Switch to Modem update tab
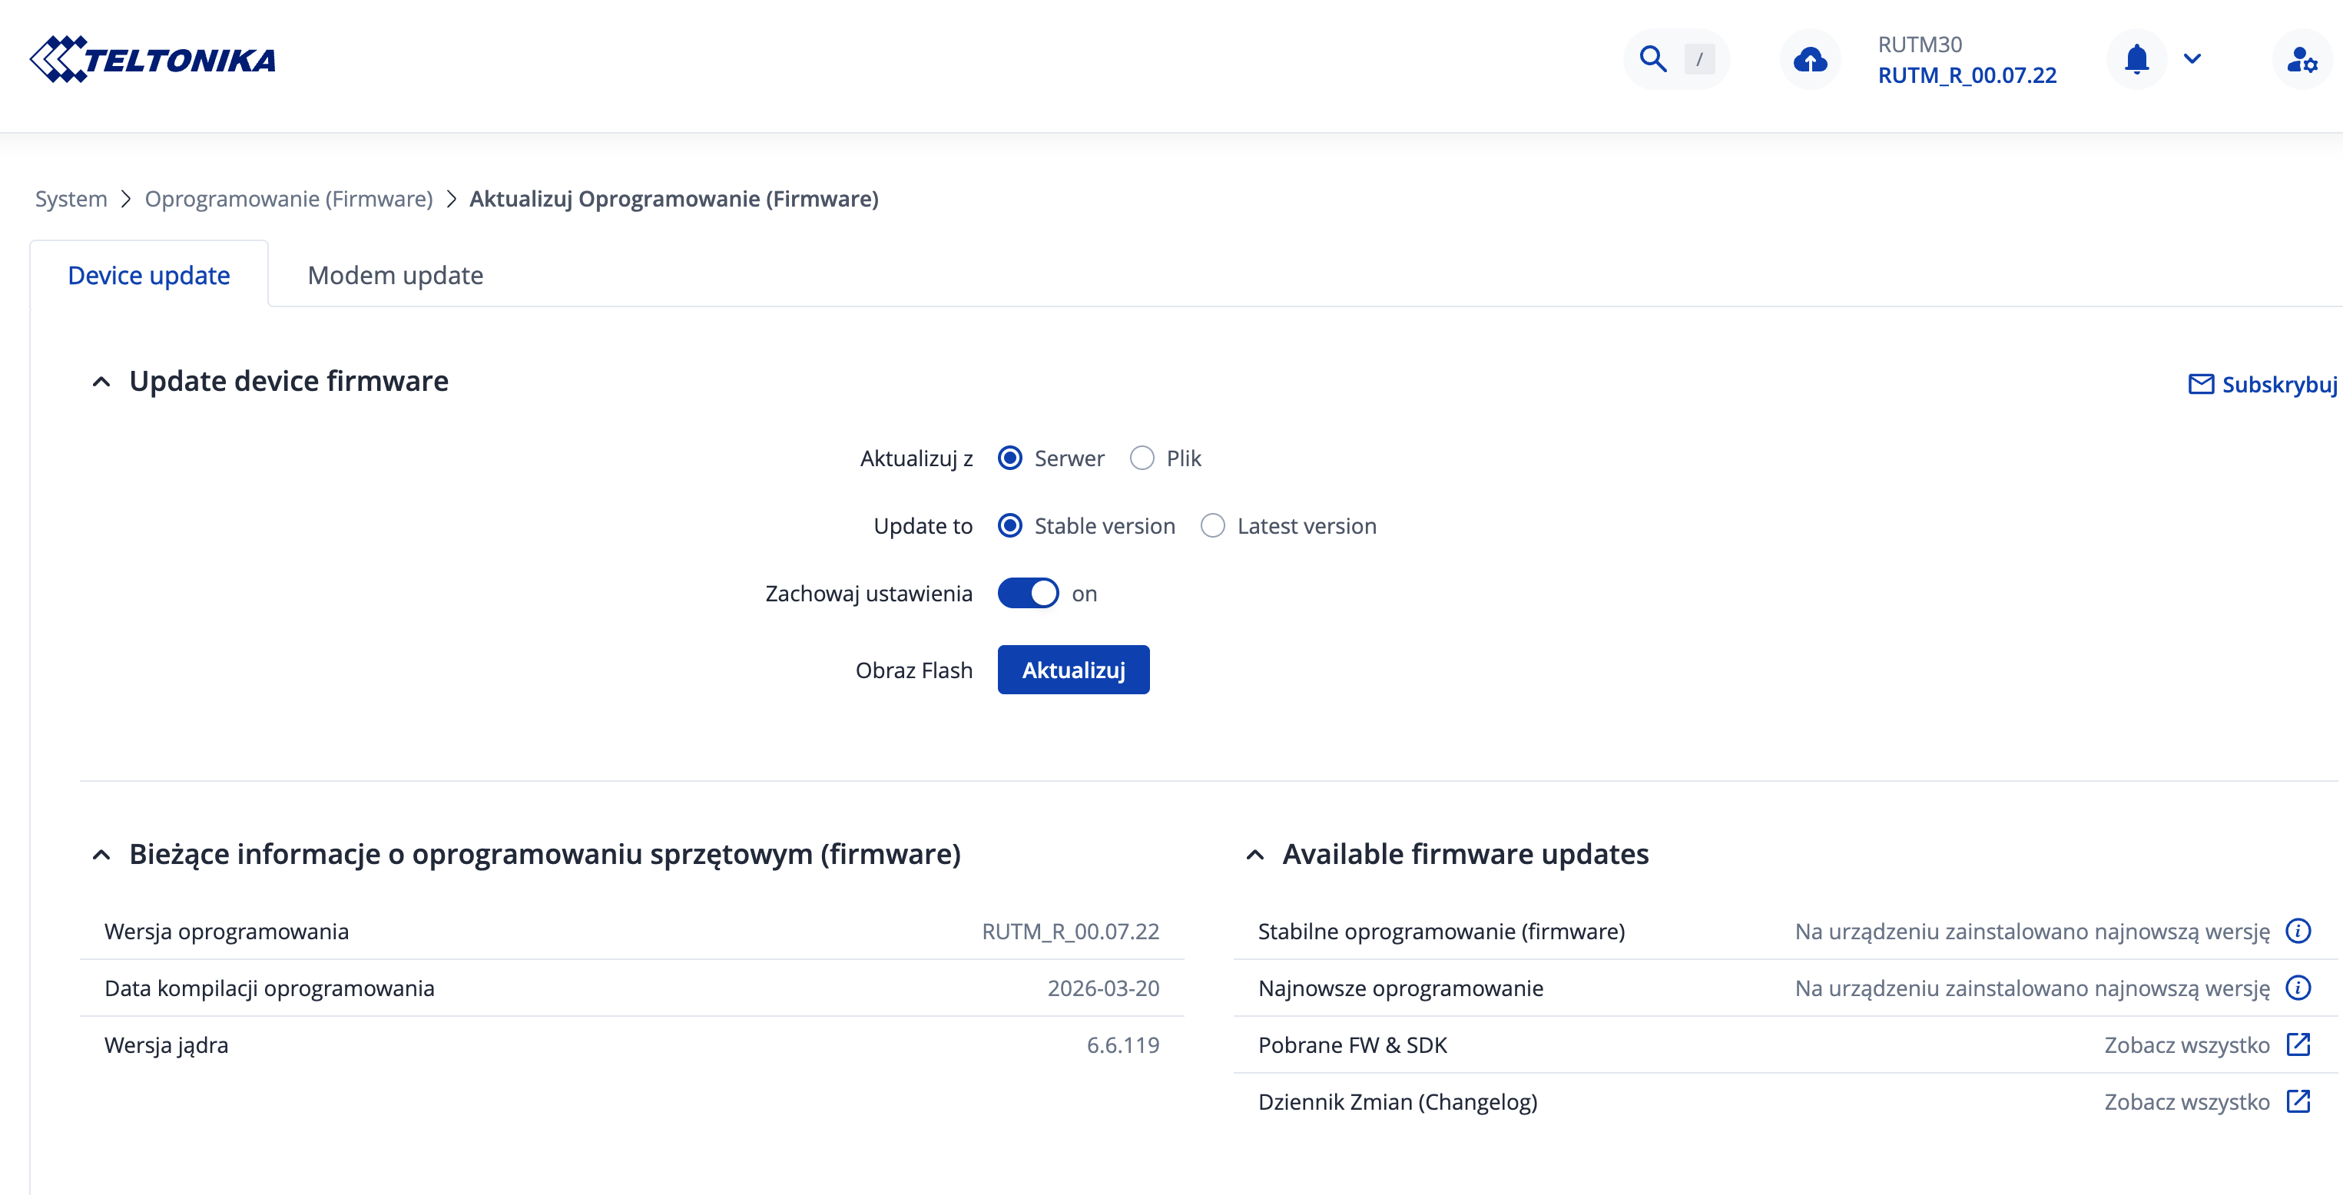 tap(395, 275)
